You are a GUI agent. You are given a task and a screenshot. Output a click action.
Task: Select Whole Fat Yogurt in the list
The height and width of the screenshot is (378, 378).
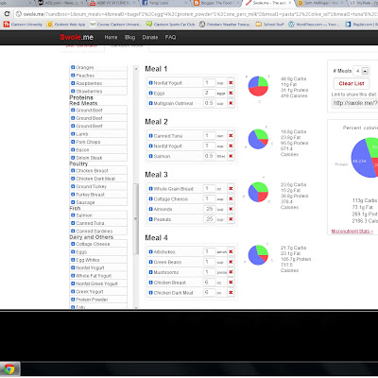[x=98, y=276]
